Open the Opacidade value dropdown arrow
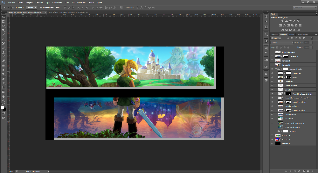This screenshot has width=318, height=173. [311, 43]
